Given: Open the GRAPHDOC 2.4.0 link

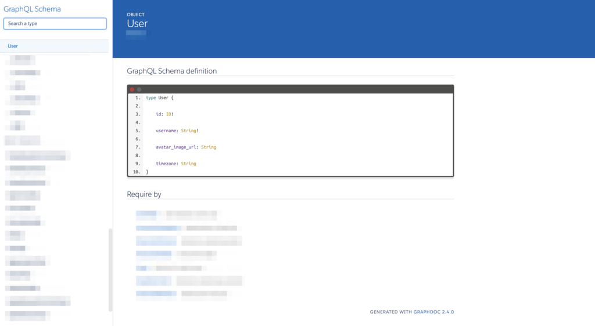Looking at the screenshot, I should point(433,312).
